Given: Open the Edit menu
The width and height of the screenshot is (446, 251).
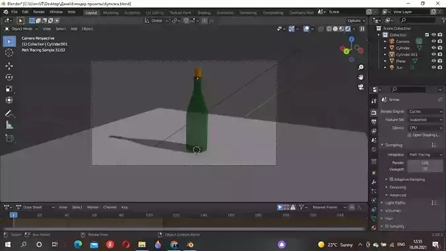Looking at the screenshot, I should (25, 12).
